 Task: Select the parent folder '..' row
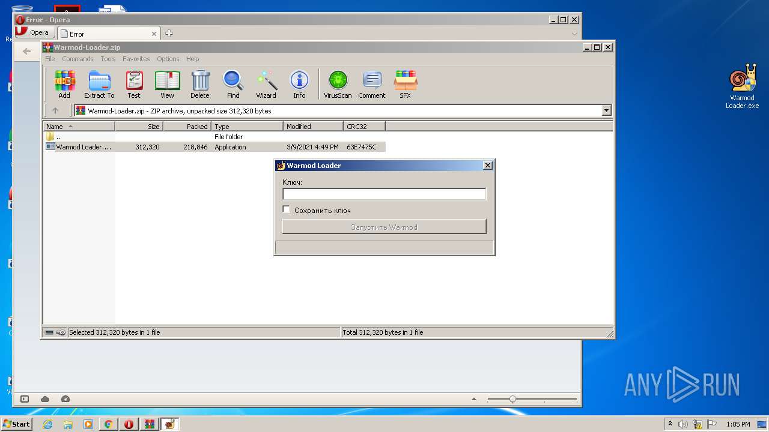(x=214, y=137)
